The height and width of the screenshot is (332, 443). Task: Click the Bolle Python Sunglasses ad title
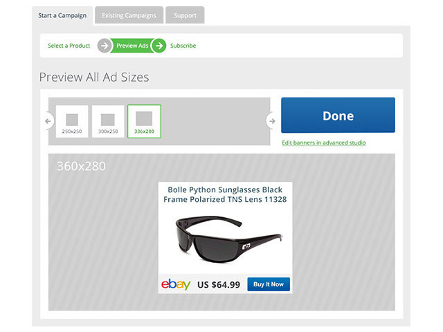(225, 194)
